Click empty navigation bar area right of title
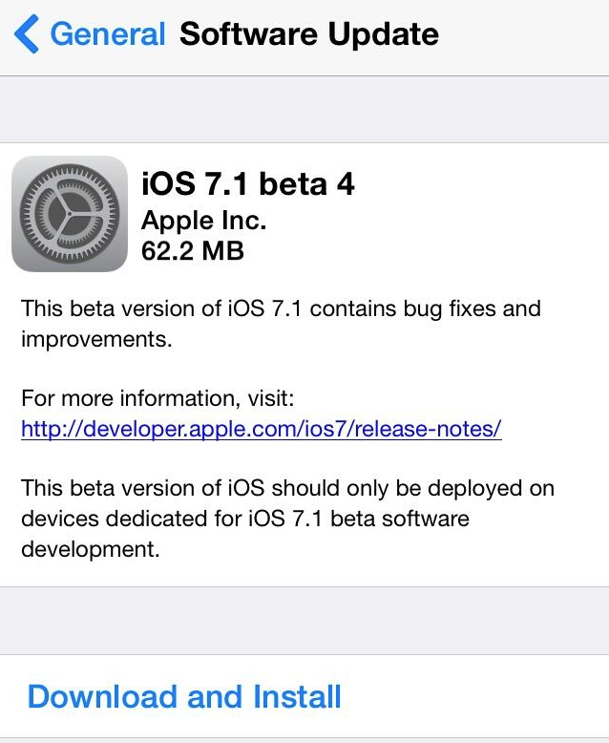Screen dimensions: 609x743 tap(525, 35)
